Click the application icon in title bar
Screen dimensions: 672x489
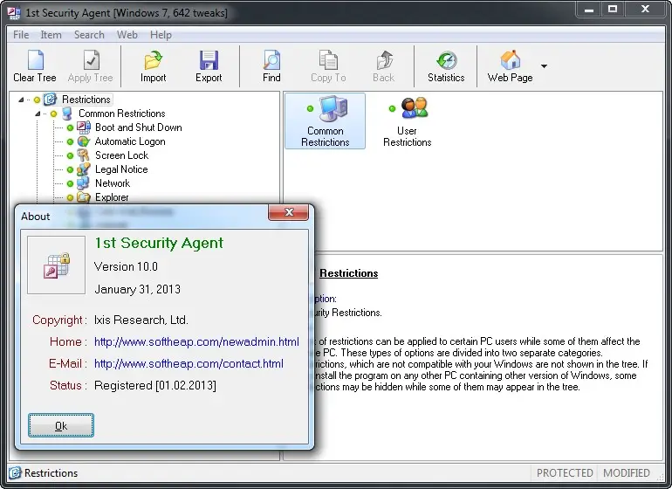pyautogui.click(x=14, y=13)
